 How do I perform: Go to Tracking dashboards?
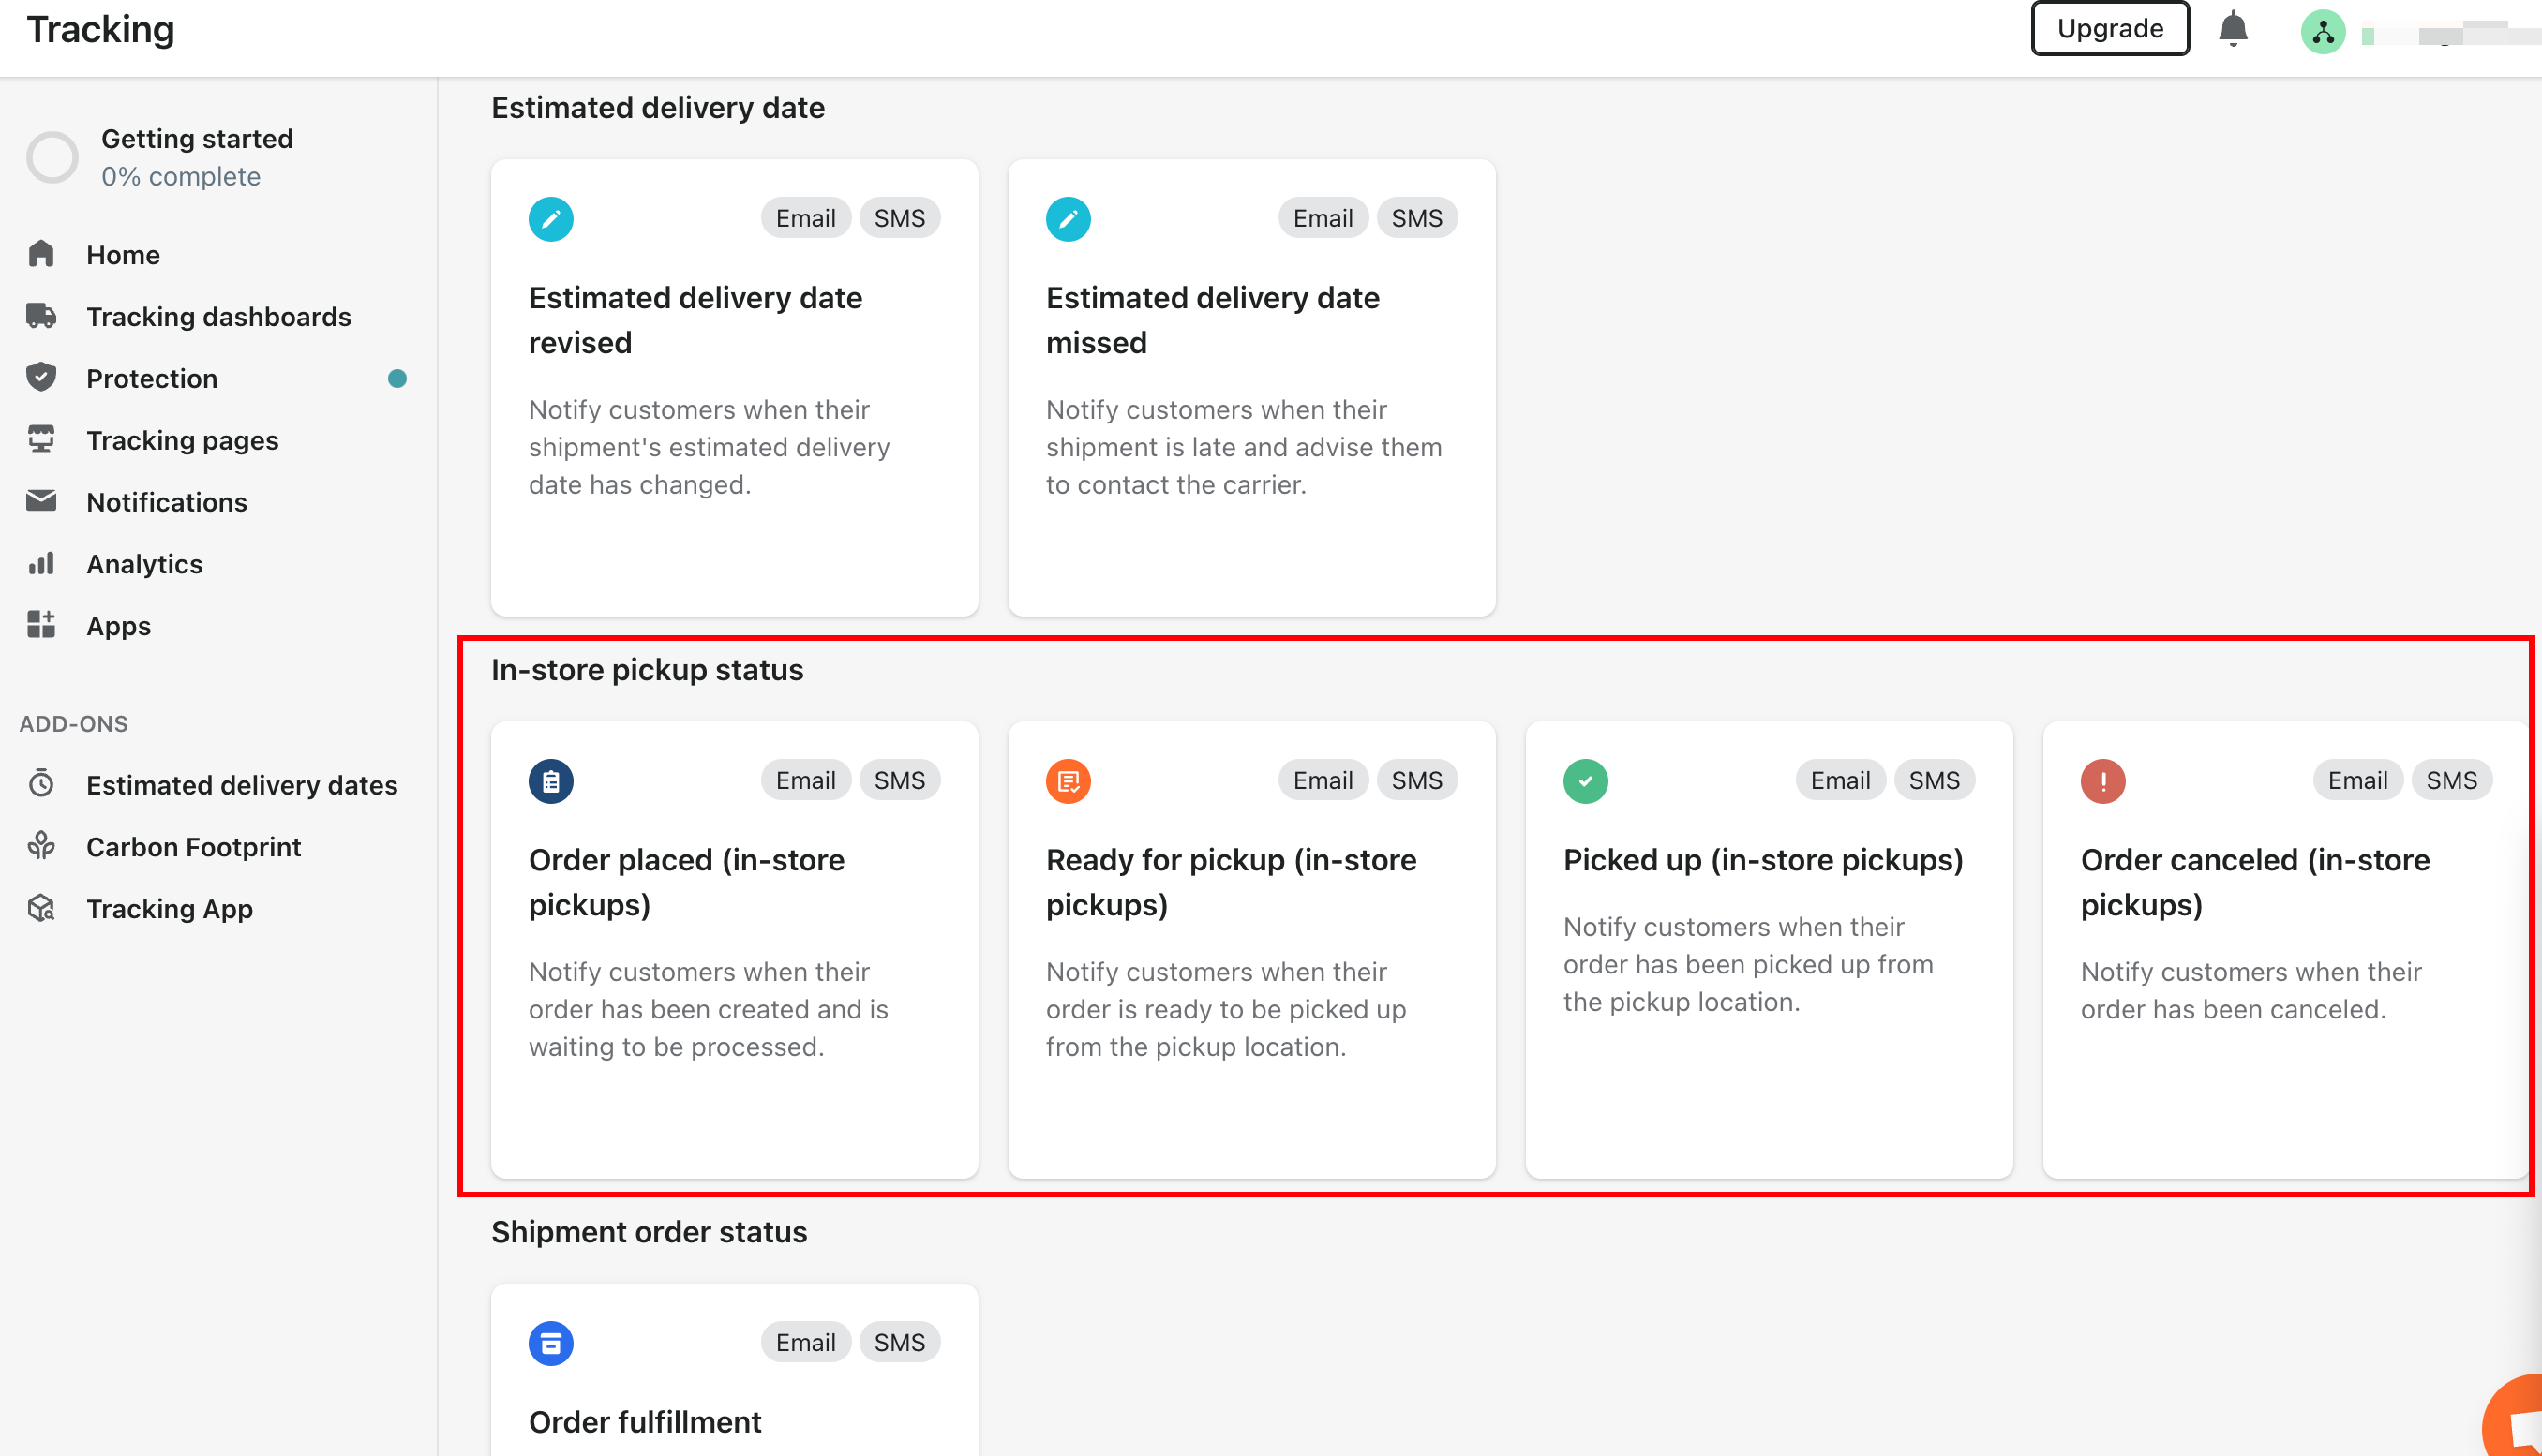pos(218,316)
